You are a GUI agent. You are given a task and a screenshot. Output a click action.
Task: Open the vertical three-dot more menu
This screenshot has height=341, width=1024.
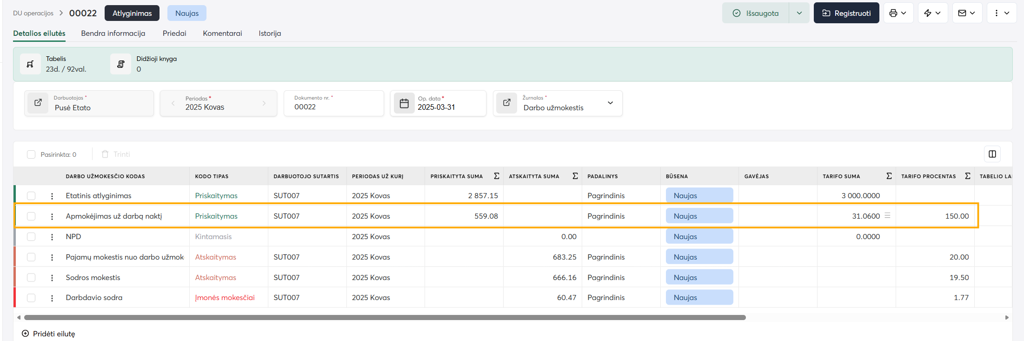(1001, 13)
